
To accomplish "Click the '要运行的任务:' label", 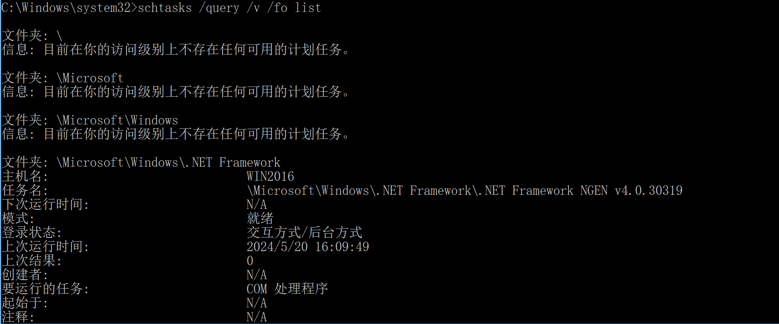I will [45, 289].
